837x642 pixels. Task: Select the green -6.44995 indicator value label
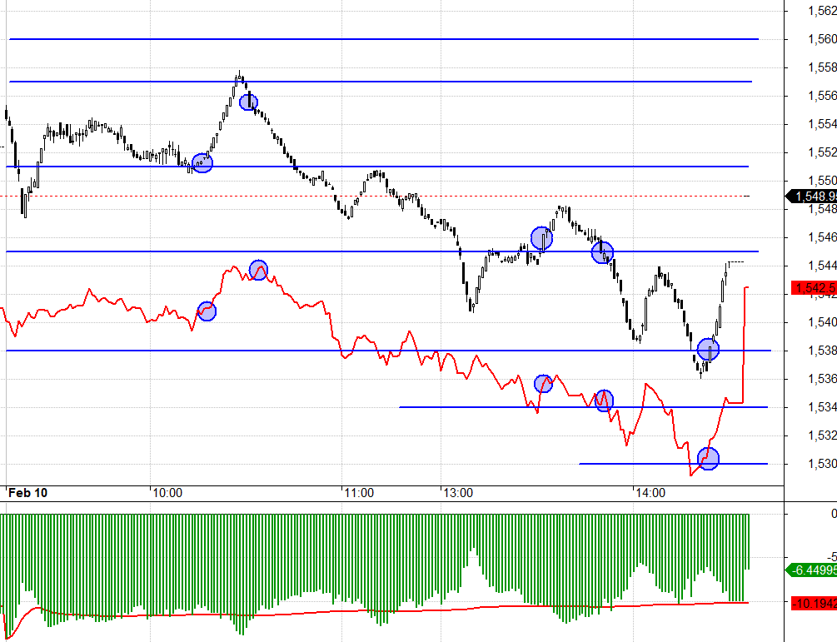[x=812, y=570]
